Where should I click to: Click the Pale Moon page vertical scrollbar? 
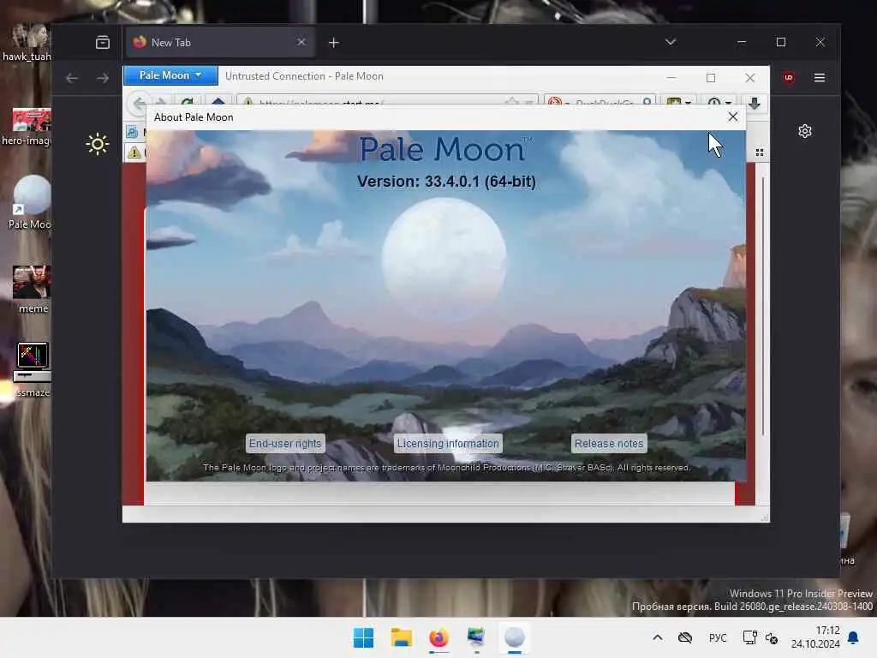tap(762, 305)
